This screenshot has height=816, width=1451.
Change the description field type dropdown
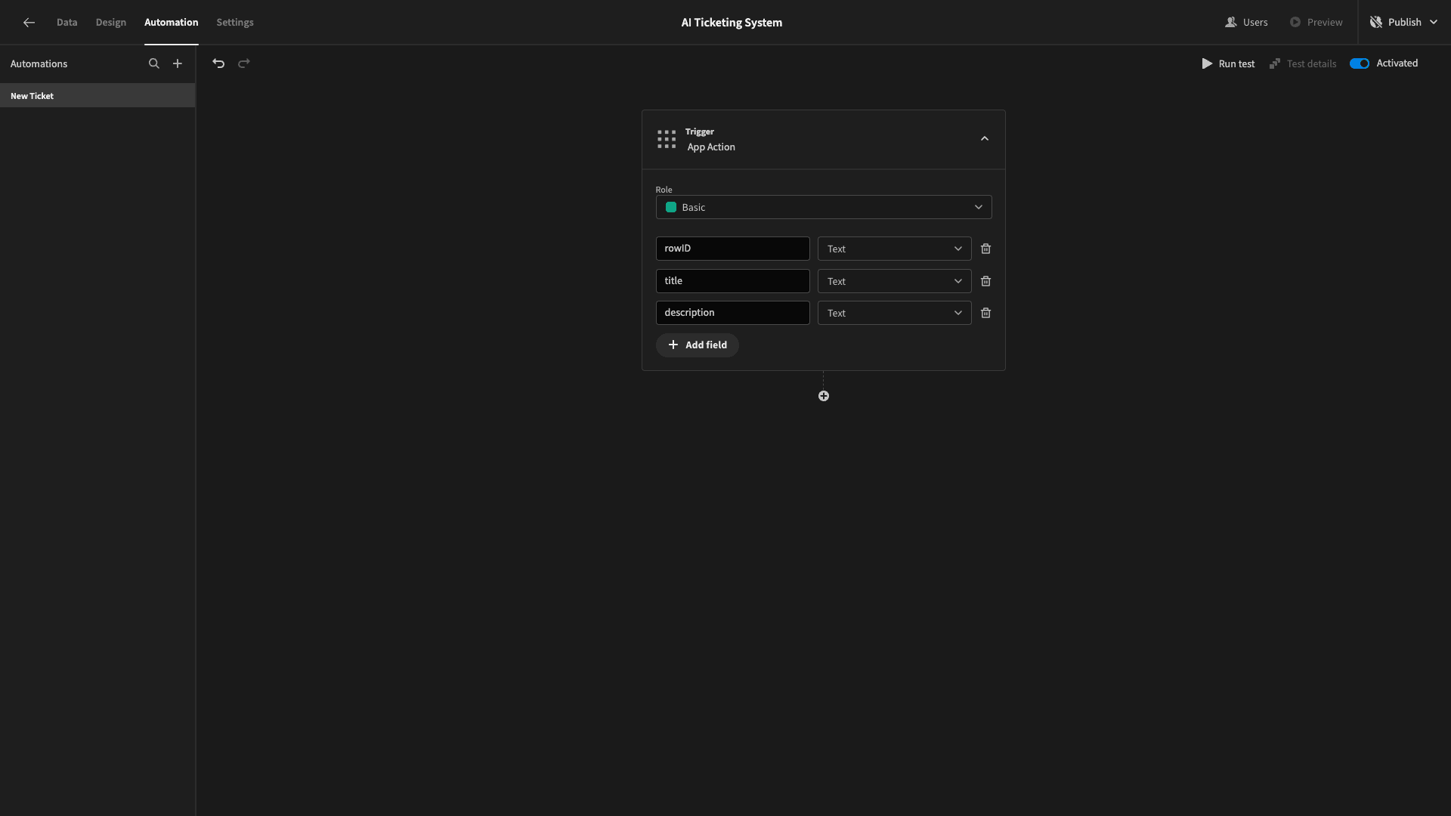point(895,313)
